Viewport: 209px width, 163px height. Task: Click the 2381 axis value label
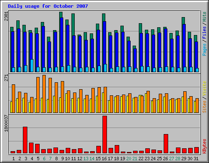[7, 16]
